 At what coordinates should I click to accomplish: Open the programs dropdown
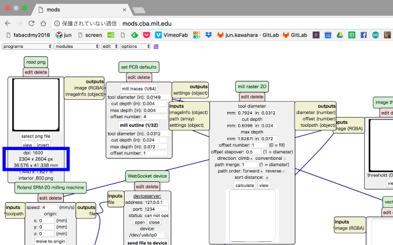click(x=27, y=47)
